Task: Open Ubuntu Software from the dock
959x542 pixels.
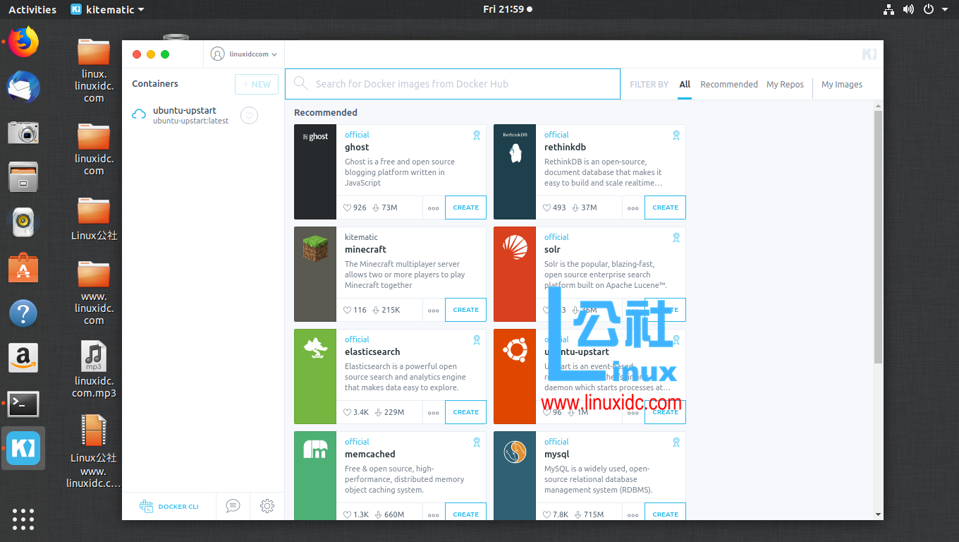Action: [23, 267]
